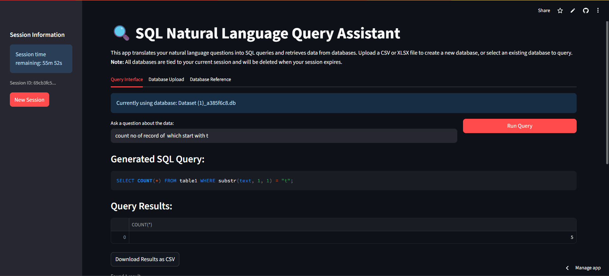Image resolution: width=609 pixels, height=276 pixels.
Task: Click the Generated SQL Query heading
Action: [157, 159]
